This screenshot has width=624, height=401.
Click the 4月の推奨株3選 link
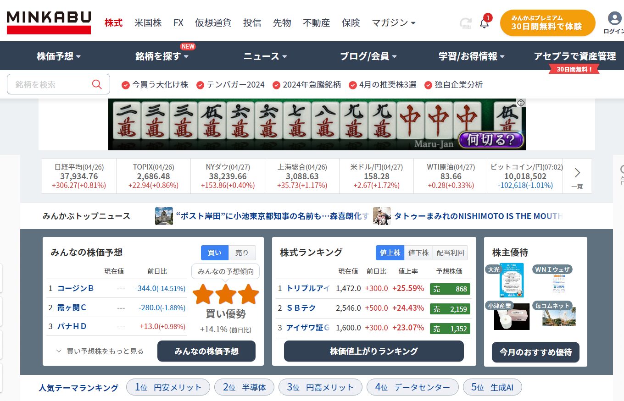tap(383, 85)
